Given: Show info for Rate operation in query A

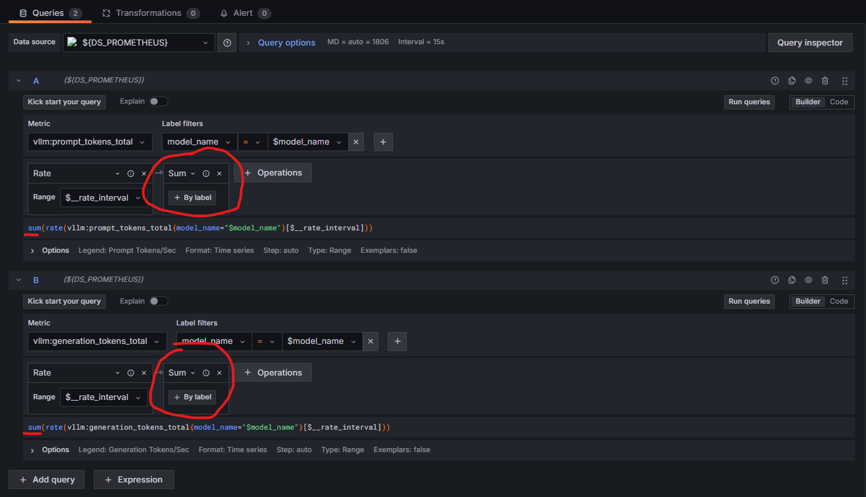Looking at the screenshot, I should 131,174.
